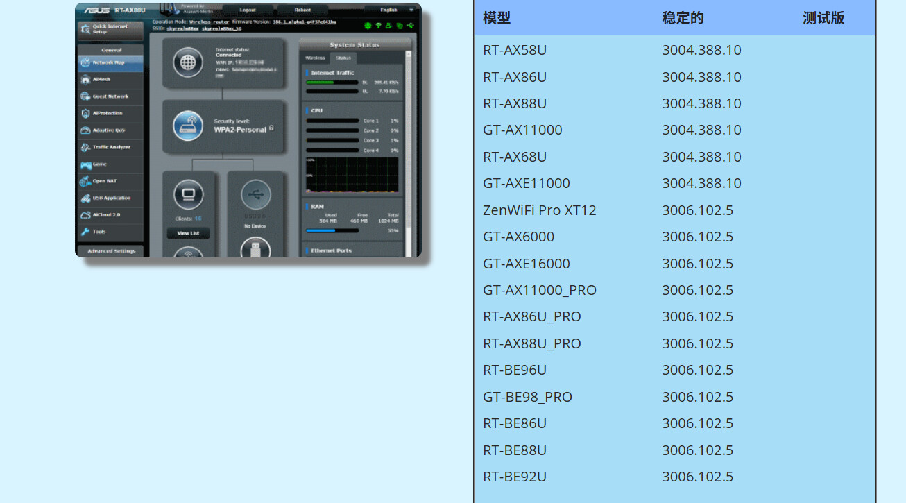Image resolution: width=906 pixels, height=503 pixels.
Task: Select the Status tab in System Status
Action: coord(343,58)
